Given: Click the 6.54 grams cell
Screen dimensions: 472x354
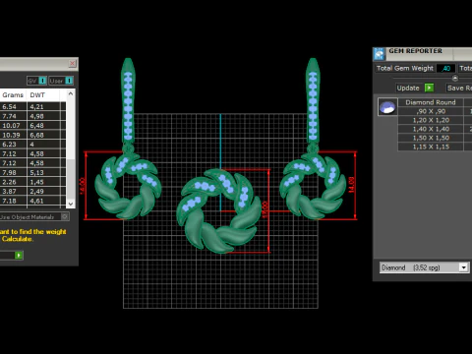Looking at the screenshot, I should 13,106.
